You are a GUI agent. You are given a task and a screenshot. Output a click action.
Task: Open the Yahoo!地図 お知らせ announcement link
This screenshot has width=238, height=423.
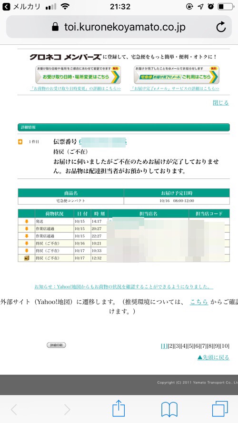pos(124,286)
